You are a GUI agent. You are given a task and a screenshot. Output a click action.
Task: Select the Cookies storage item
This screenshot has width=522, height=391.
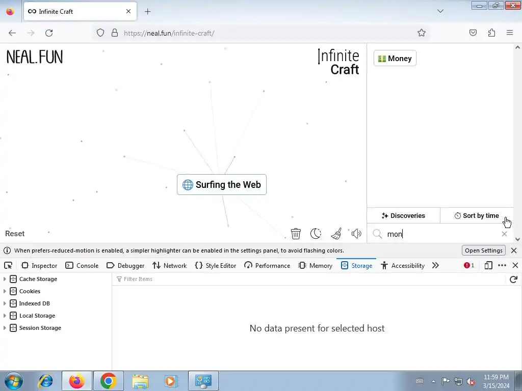pyautogui.click(x=30, y=291)
